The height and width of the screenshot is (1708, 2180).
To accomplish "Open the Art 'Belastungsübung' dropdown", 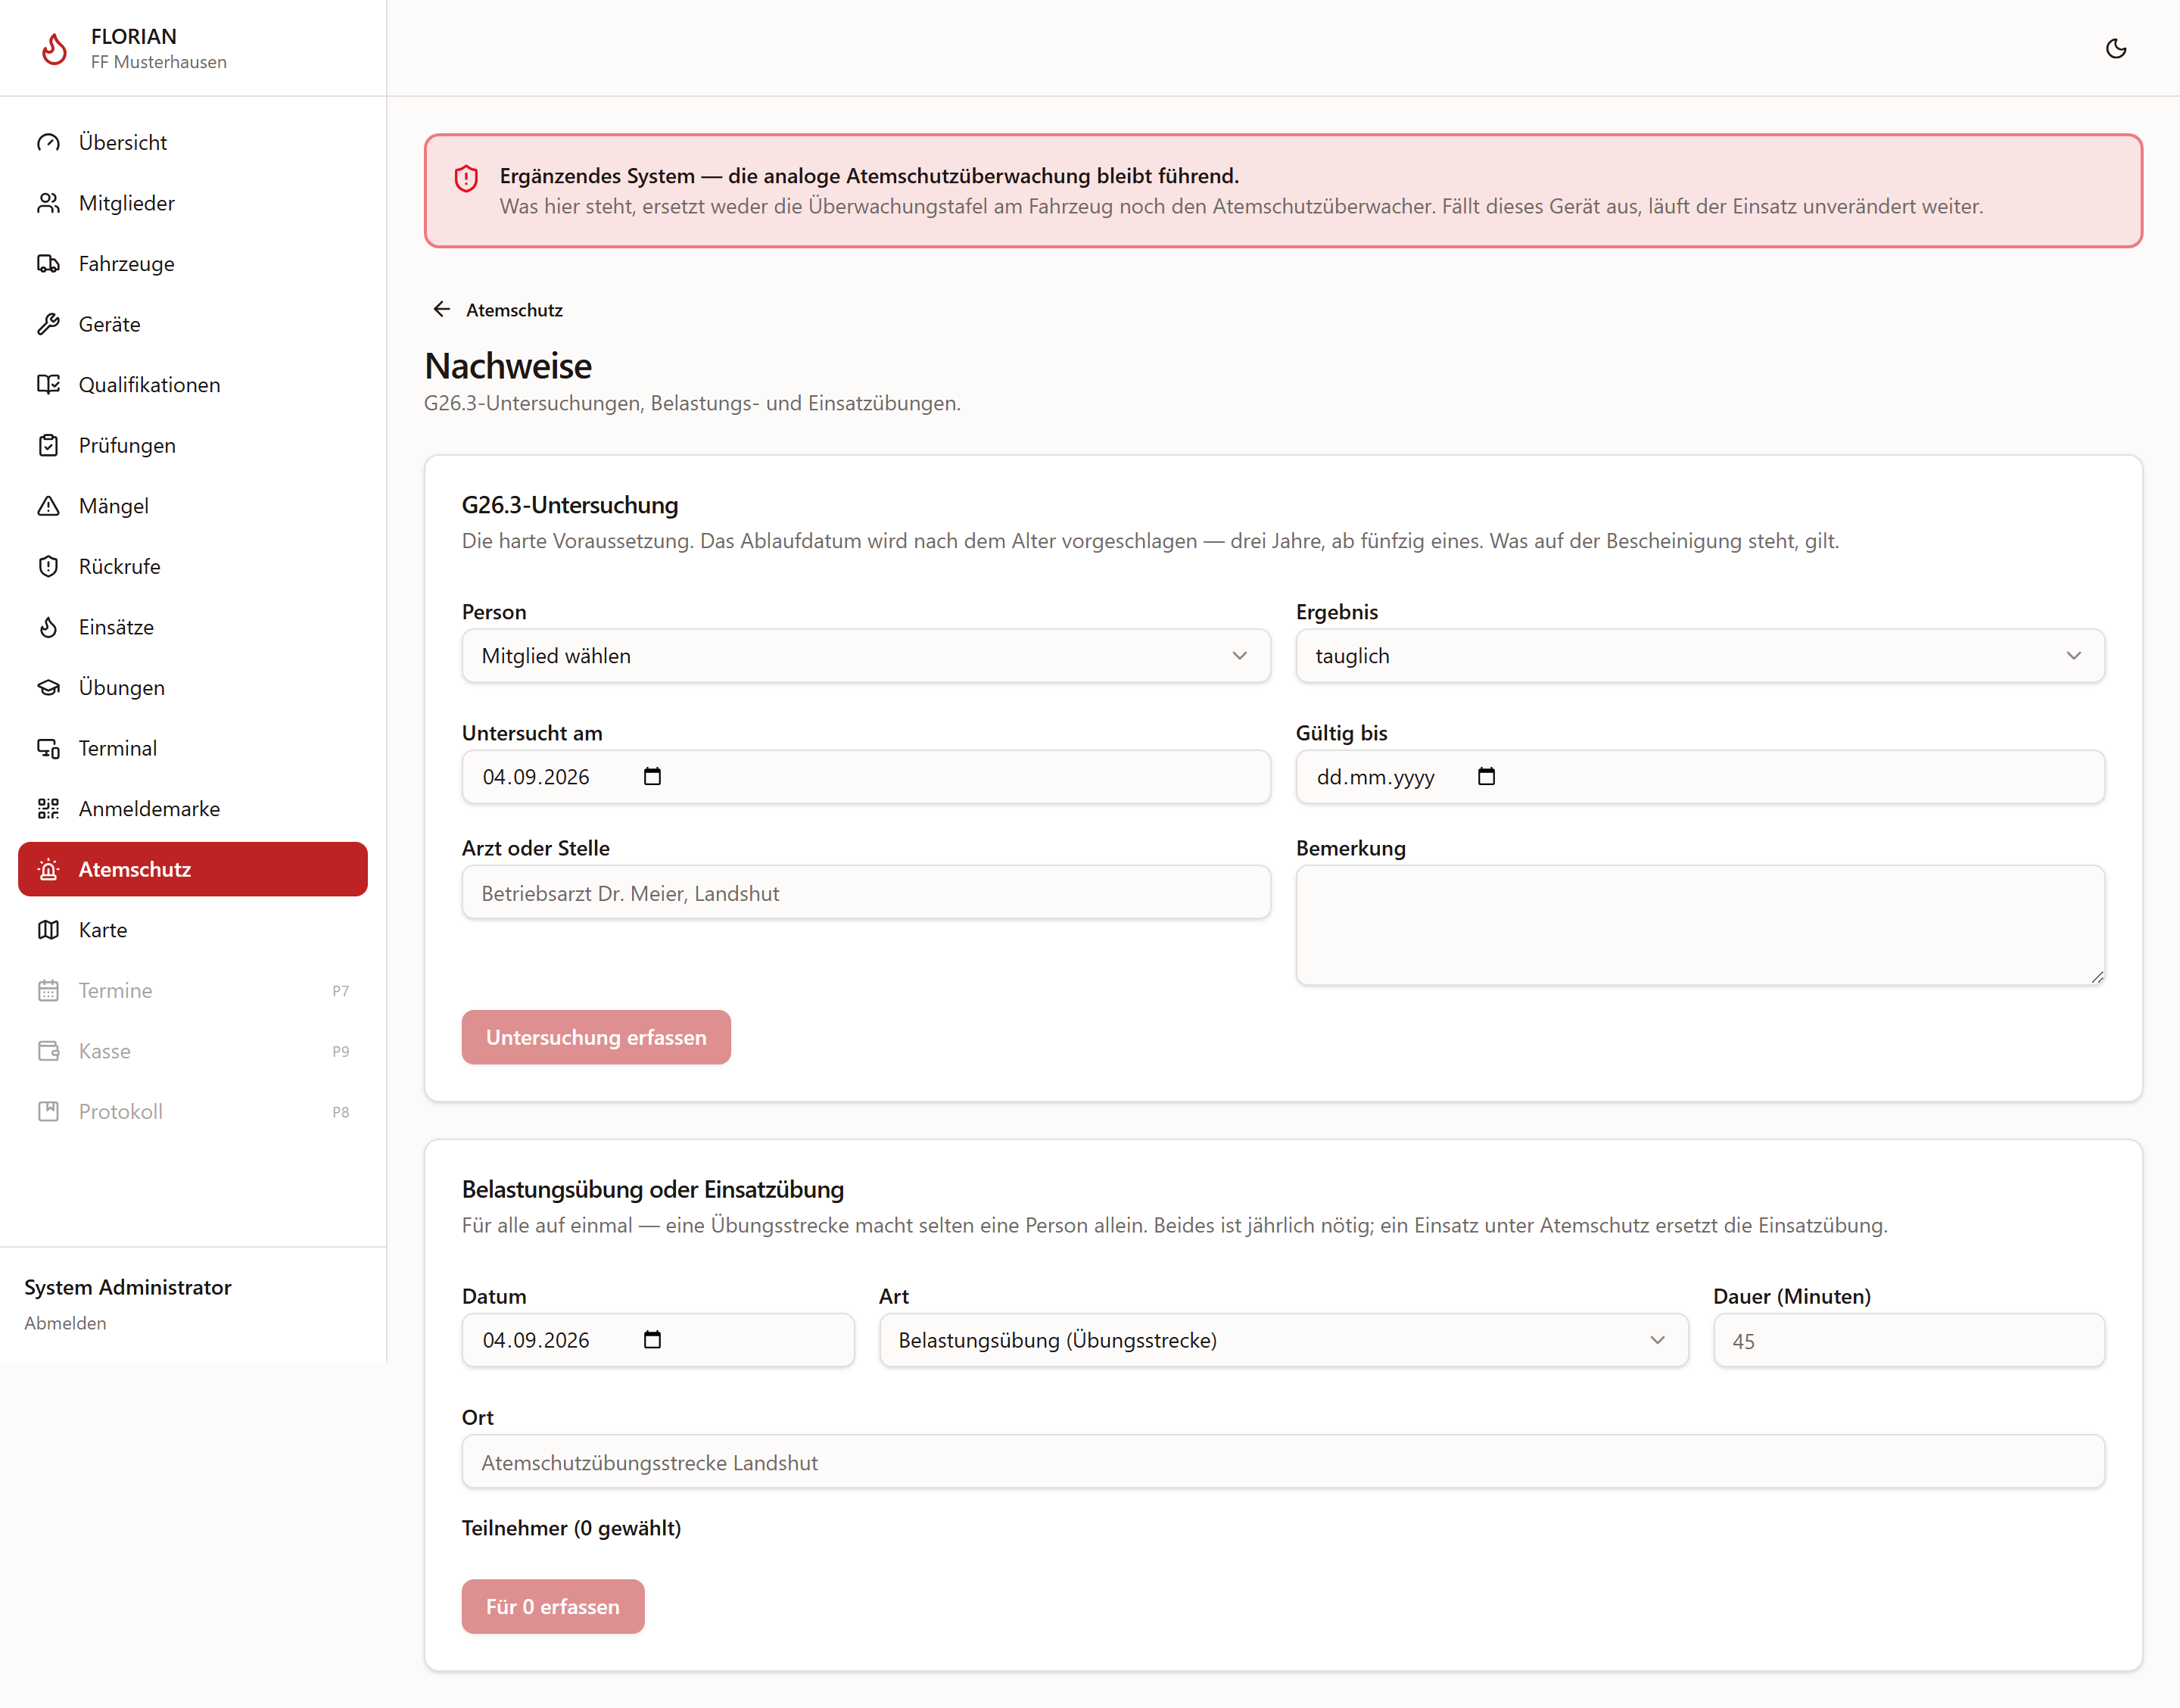I will pyautogui.click(x=1284, y=1340).
